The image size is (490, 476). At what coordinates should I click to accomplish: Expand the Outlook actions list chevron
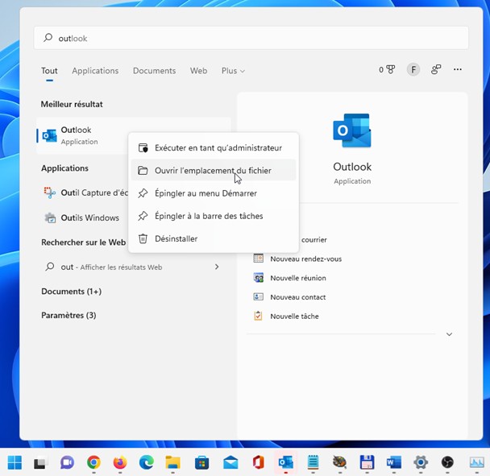click(x=449, y=334)
